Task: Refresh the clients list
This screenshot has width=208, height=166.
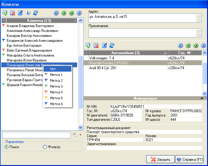Action: (x=36, y=13)
